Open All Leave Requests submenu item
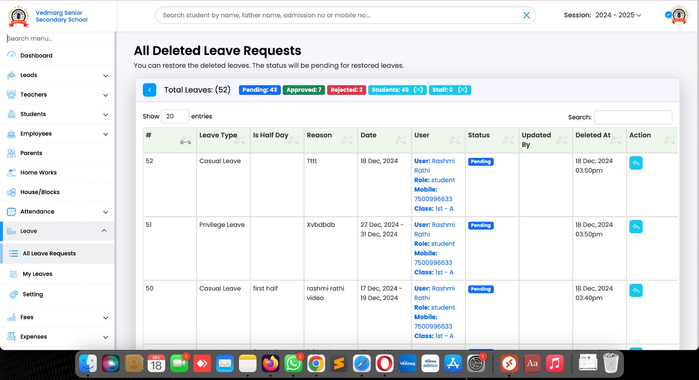 pyautogui.click(x=58, y=254)
